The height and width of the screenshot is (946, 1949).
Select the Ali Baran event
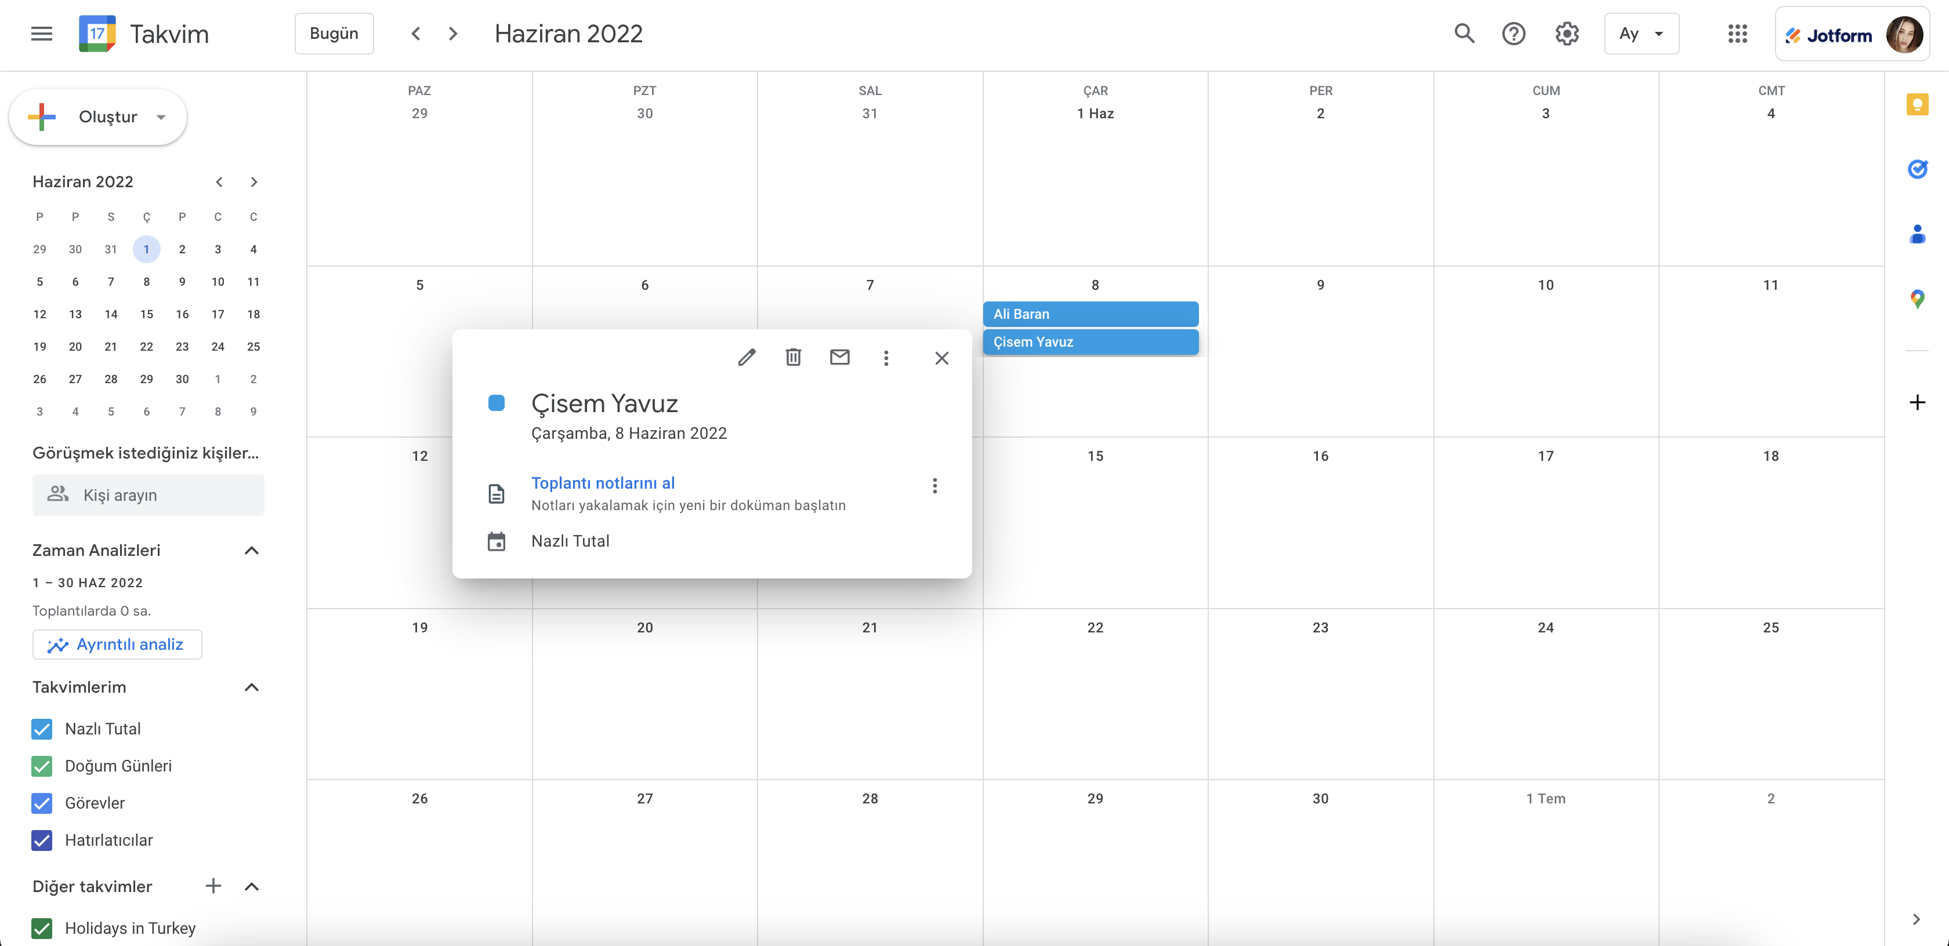pyautogui.click(x=1089, y=314)
